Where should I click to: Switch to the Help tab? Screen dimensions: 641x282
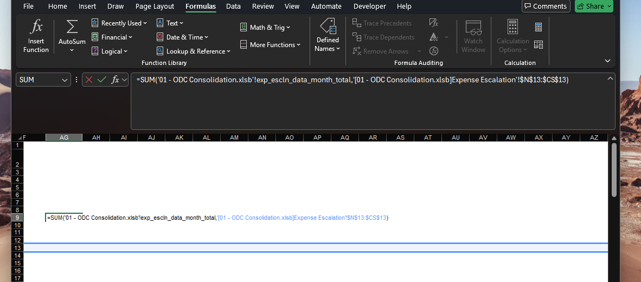pyautogui.click(x=404, y=6)
